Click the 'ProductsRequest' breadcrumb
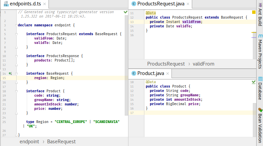263x146 pixels. point(166,64)
